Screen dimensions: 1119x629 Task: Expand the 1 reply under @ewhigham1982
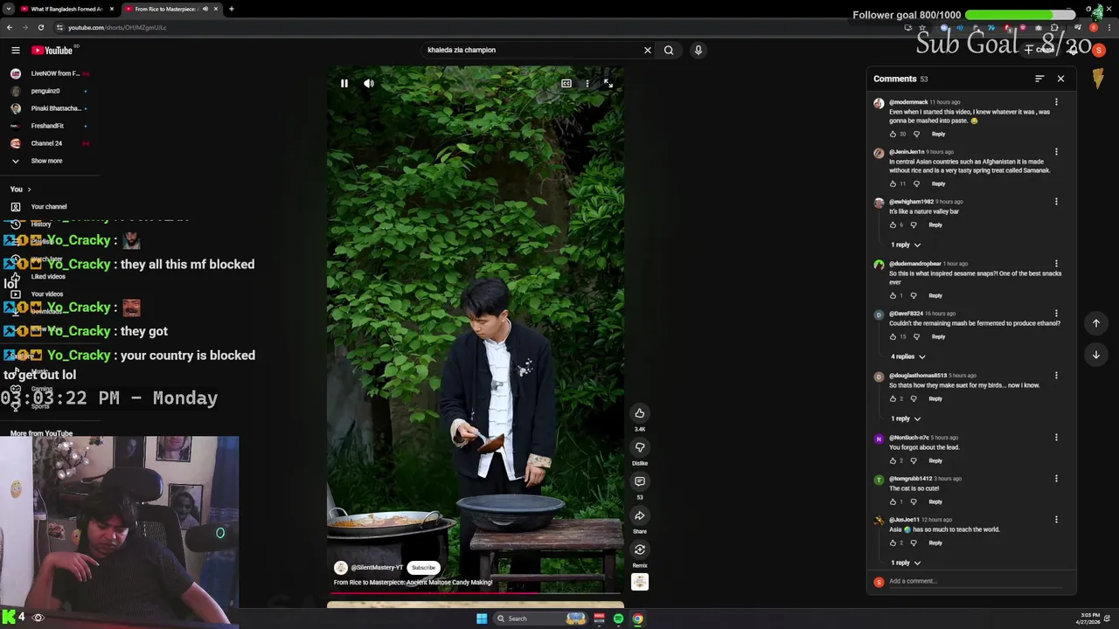pos(906,245)
